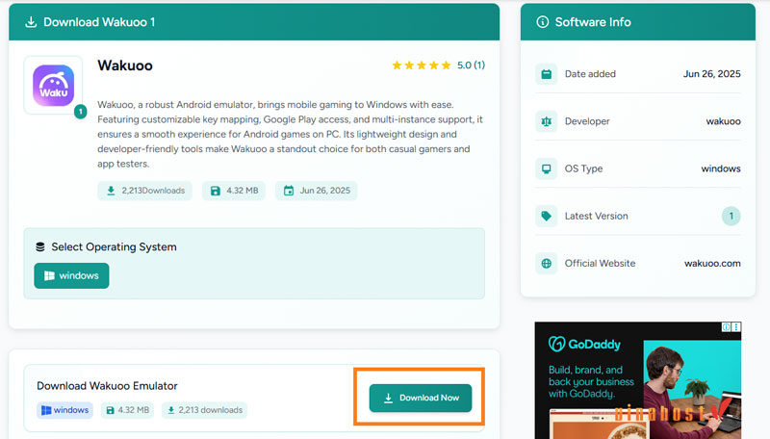Viewport: 770px width, 439px height.
Task: Click the 2,213 downloads chip
Action: [204, 410]
